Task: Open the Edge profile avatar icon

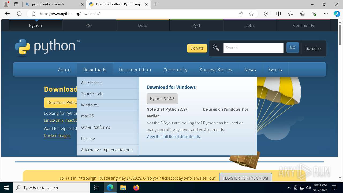Action: pyautogui.click(x=6, y=4)
